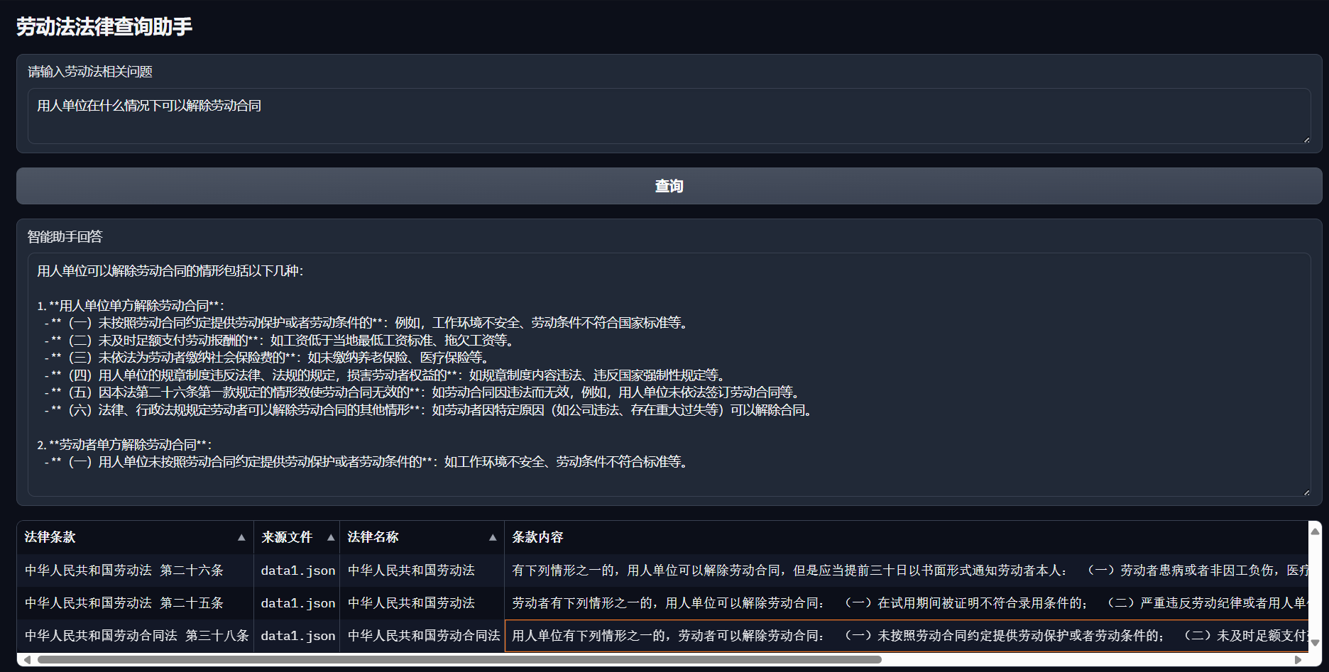
Task: Click the up arrow on the table's vertical scrollbar
Action: [1314, 531]
